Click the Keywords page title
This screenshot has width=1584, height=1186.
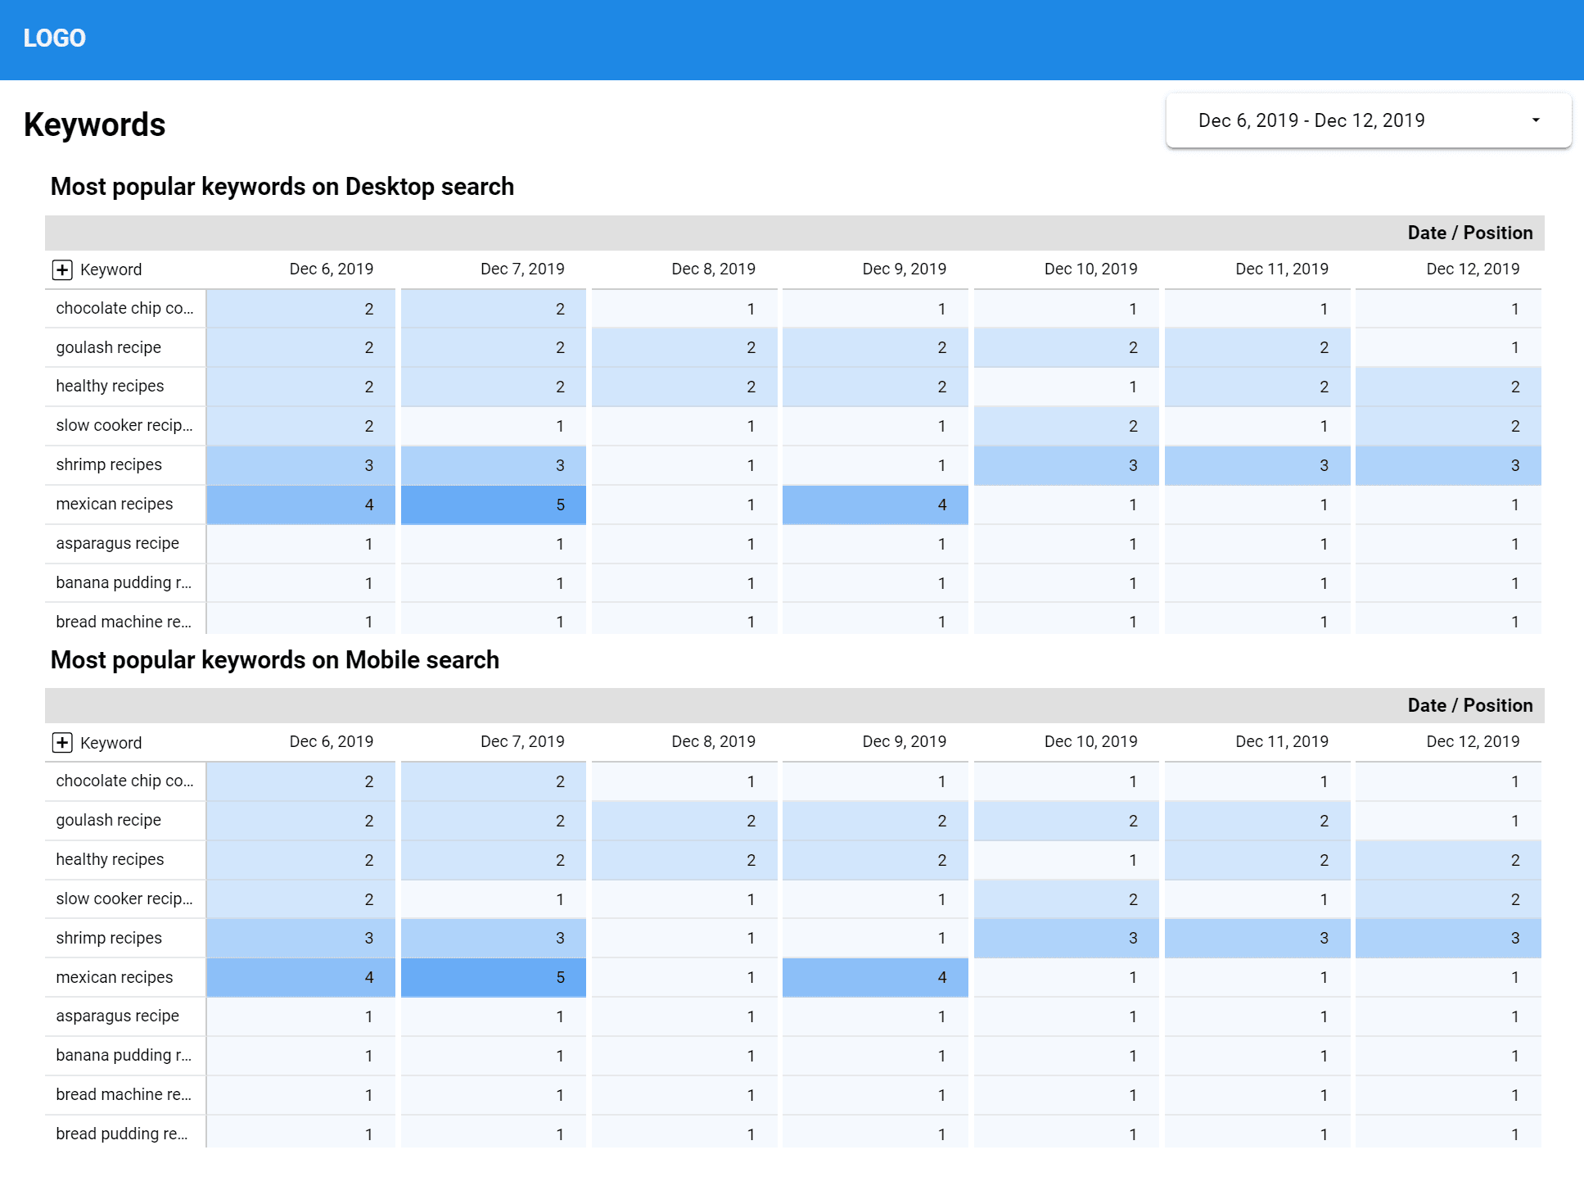click(95, 124)
